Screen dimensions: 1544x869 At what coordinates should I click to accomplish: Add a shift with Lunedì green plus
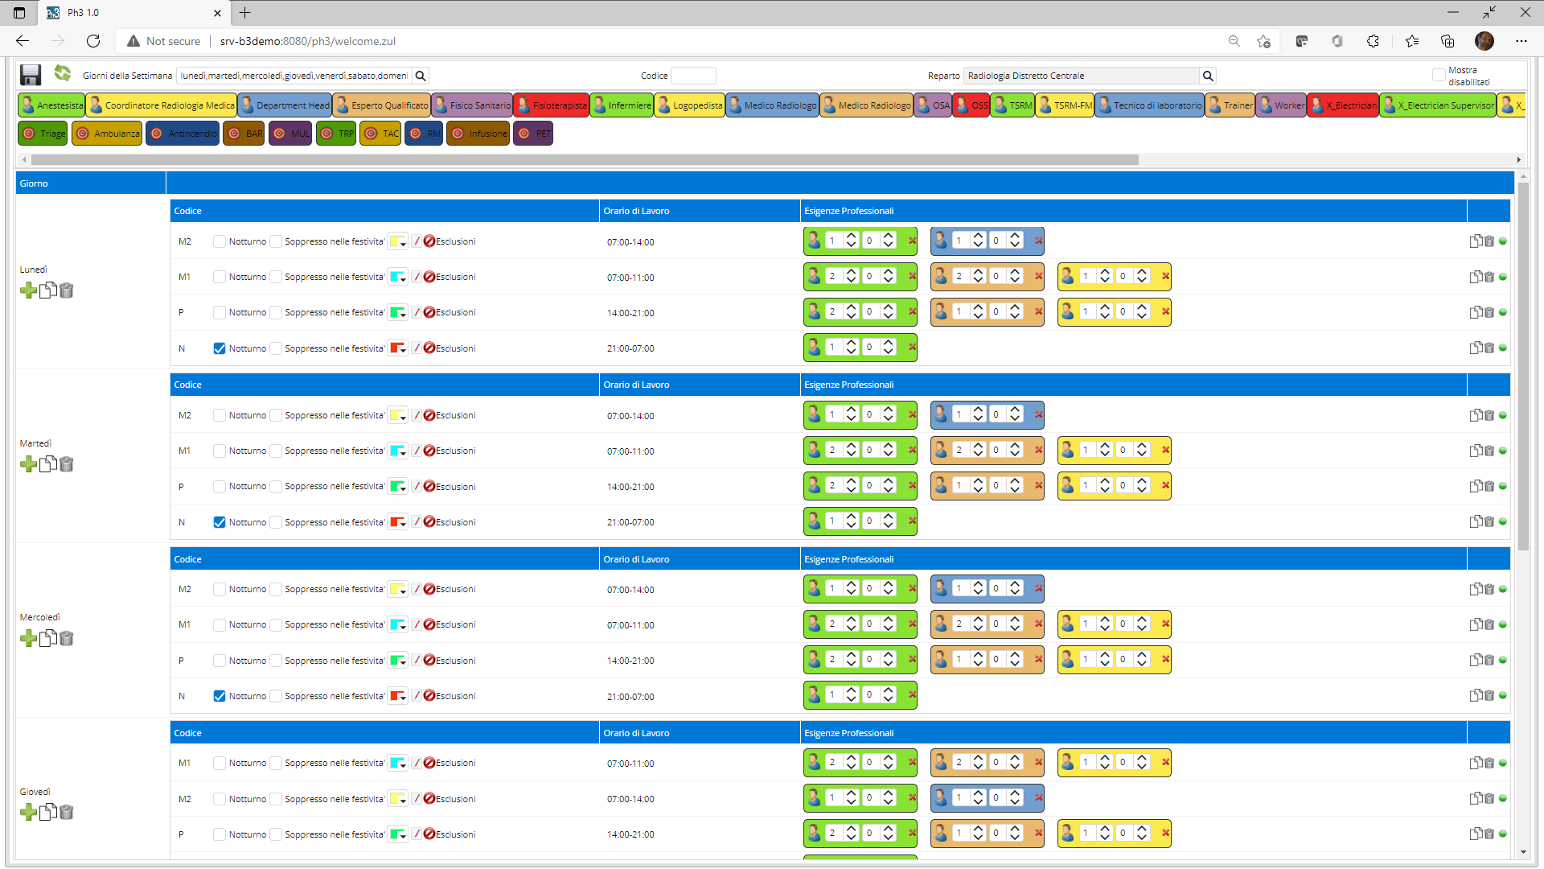(28, 290)
